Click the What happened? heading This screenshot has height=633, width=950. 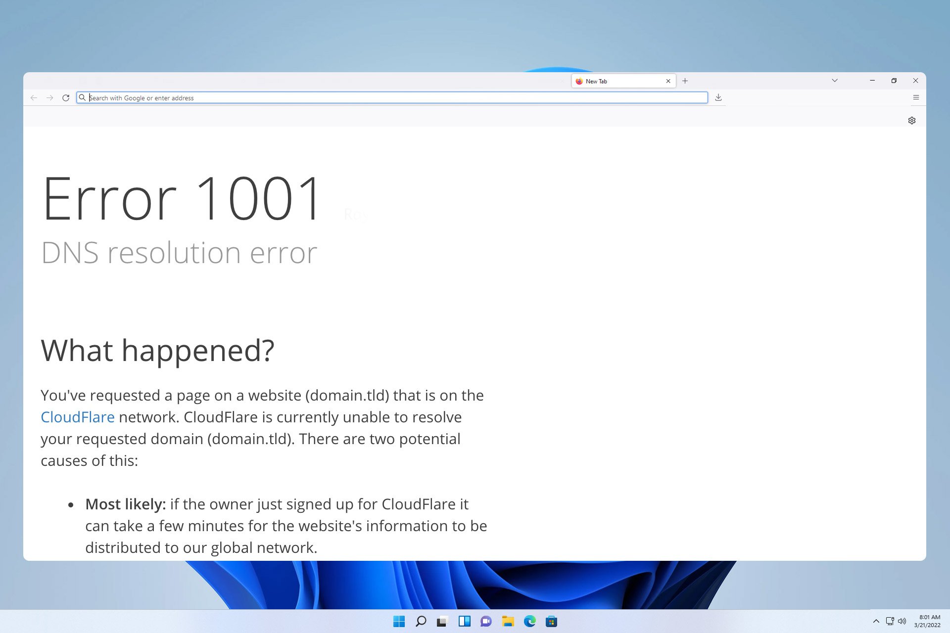(x=157, y=351)
